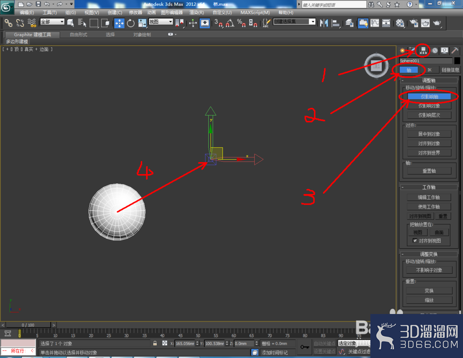
Task: Click the object color swatch beside Sphere001
Action: click(457, 61)
